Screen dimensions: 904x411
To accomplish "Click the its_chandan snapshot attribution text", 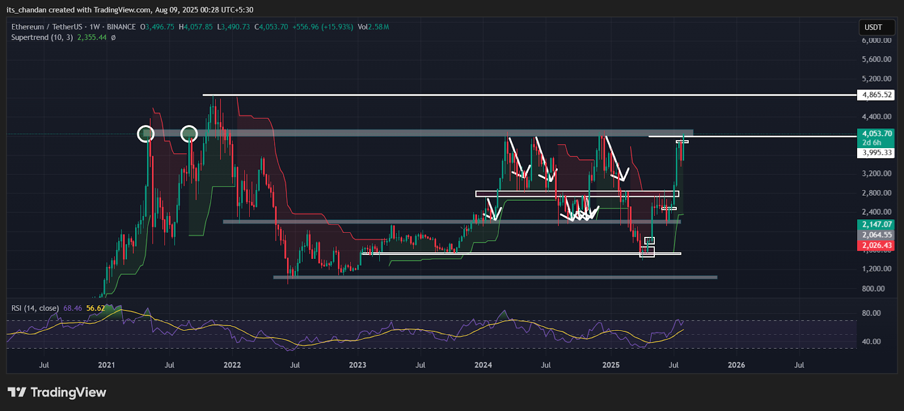I will [x=27, y=10].
